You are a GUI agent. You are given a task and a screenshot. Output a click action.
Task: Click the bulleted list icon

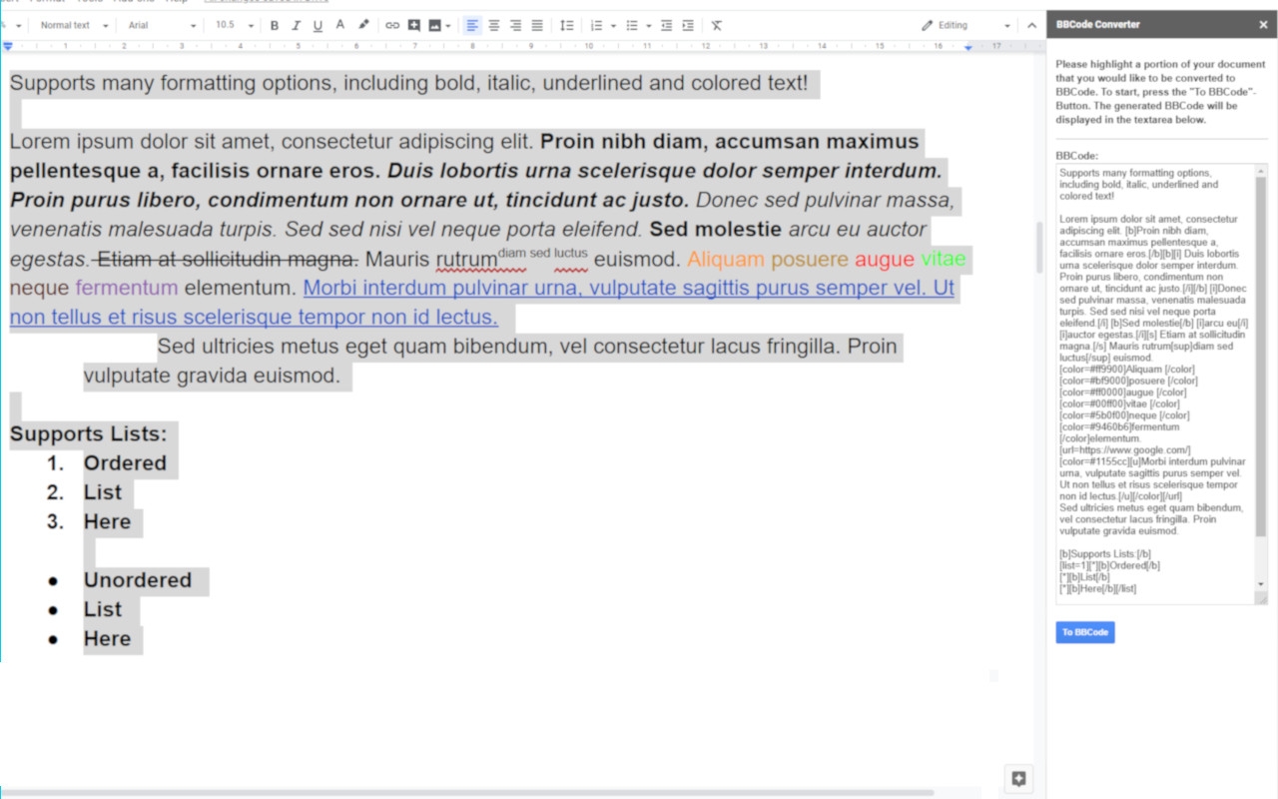(x=632, y=25)
